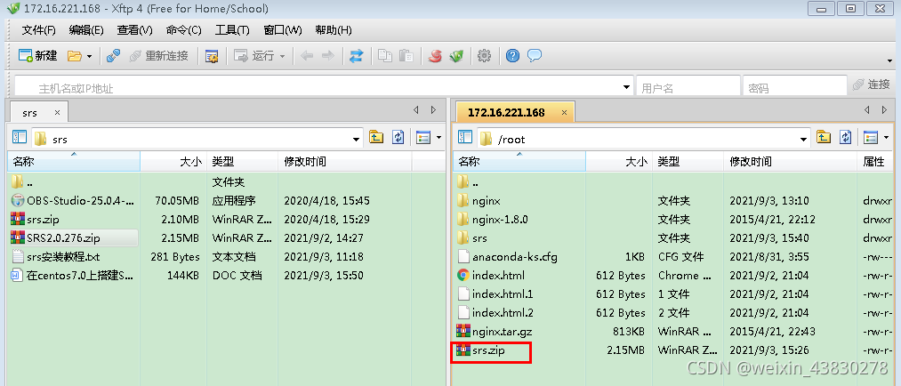This screenshot has height=386, width=901.
Task: Click the toolbar overflow arrow at far right
Action: pyautogui.click(x=889, y=60)
